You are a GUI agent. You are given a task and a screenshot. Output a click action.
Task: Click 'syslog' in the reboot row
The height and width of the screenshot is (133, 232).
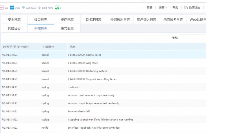click(45, 87)
